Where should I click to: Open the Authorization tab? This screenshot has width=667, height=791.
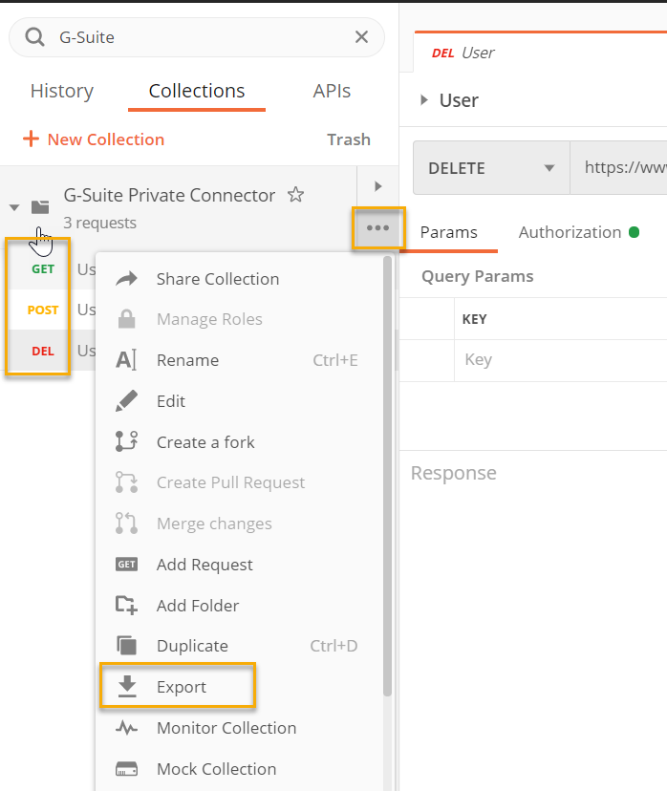coord(579,232)
